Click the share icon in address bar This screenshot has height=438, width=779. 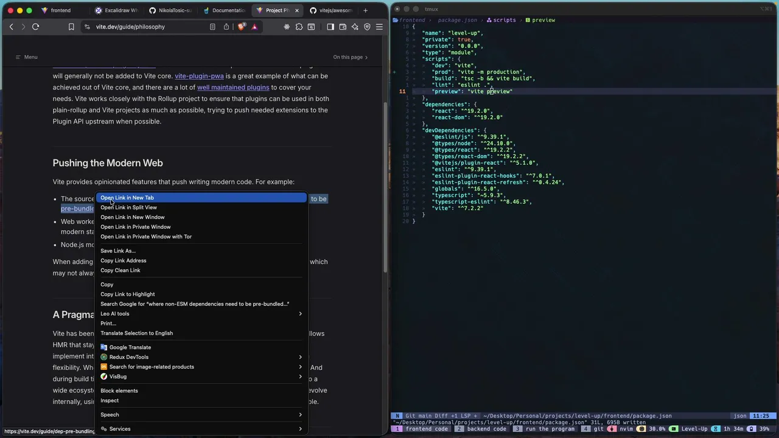tap(226, 27)
